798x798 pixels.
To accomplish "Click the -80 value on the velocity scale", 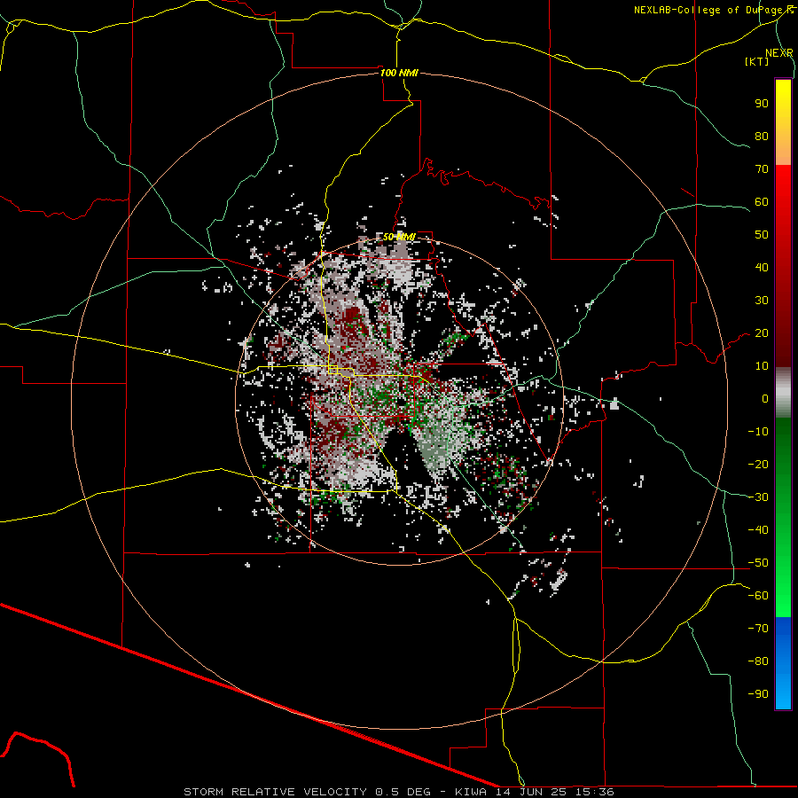I will coord(758,661).
